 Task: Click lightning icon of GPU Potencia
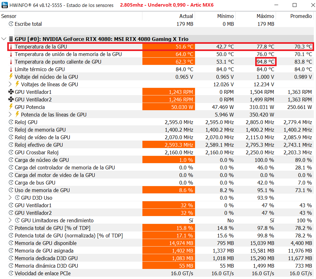click(x=11, y=107)
